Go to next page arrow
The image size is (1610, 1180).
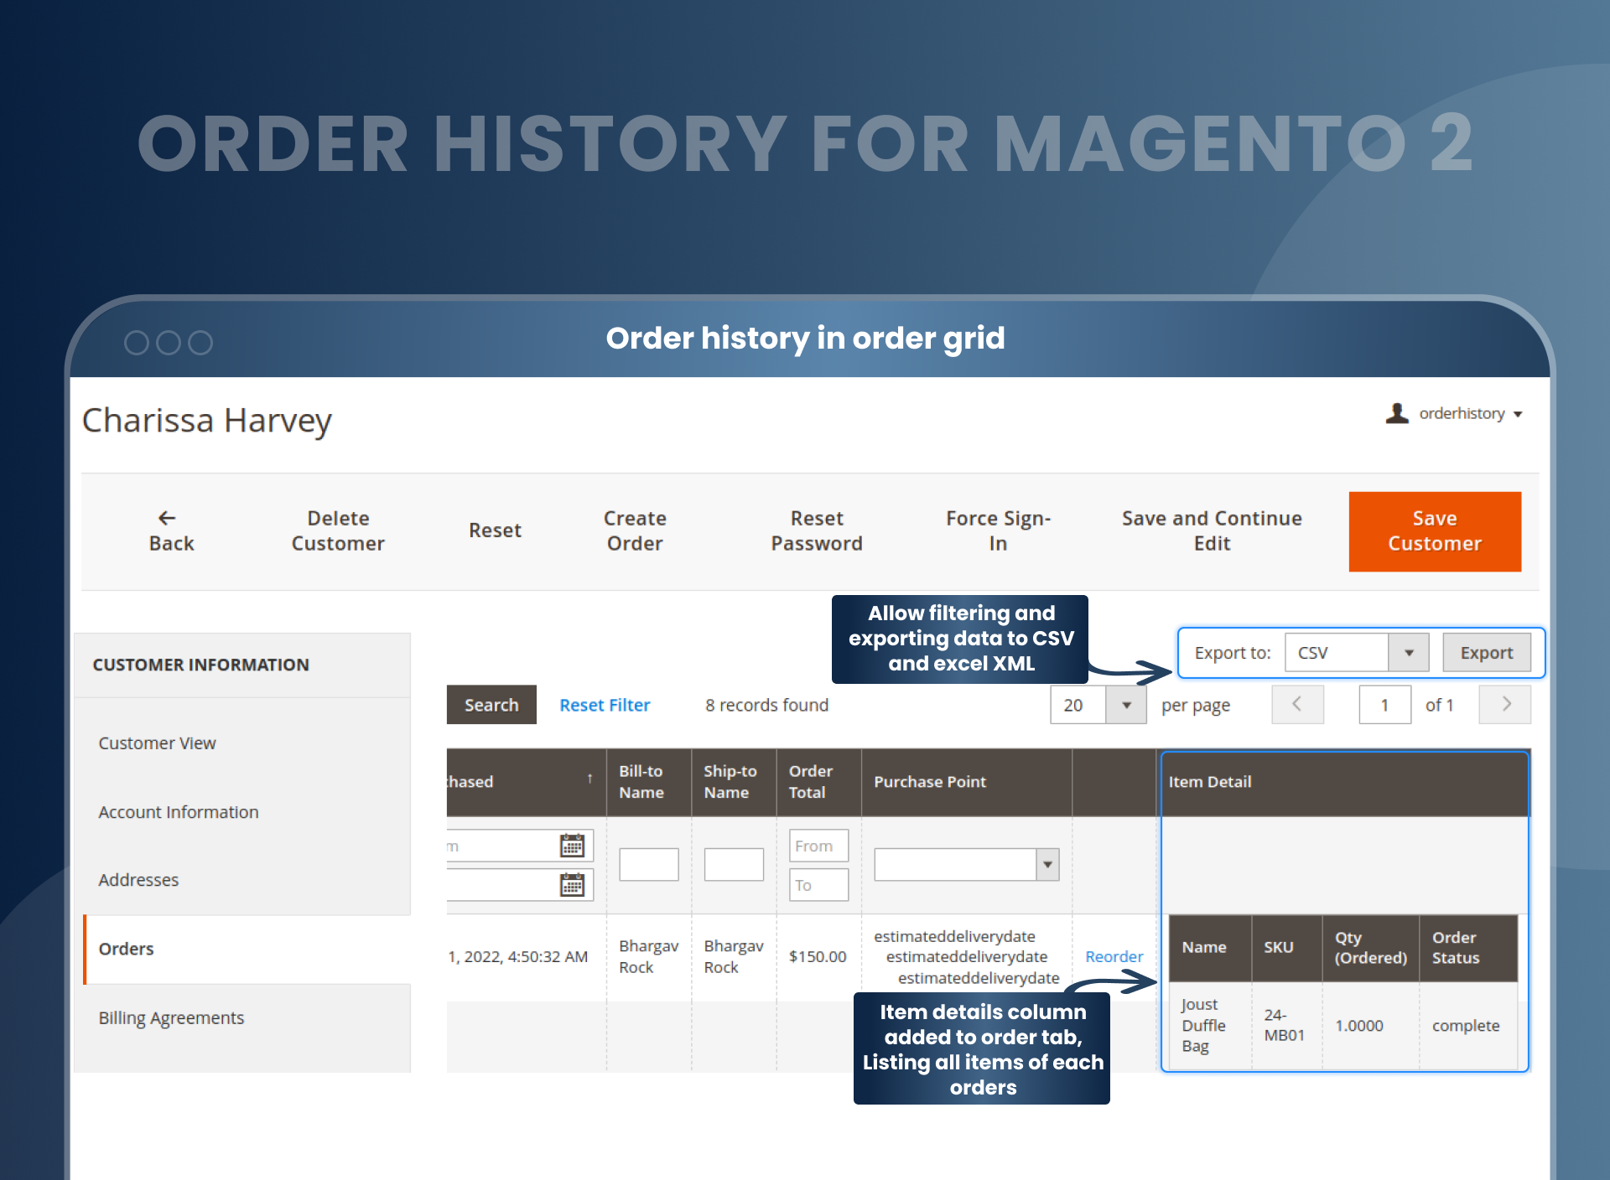(1505, 705)
